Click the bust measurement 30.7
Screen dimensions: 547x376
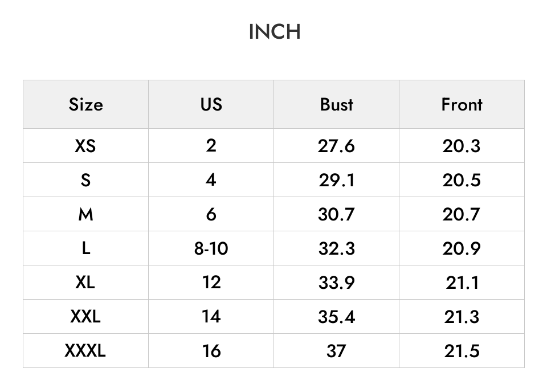coord(336,214)
